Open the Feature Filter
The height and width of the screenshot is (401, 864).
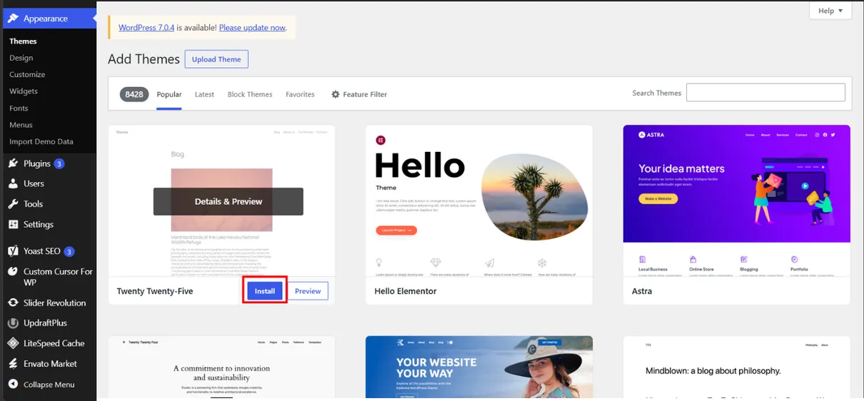(x=359, y=94)
